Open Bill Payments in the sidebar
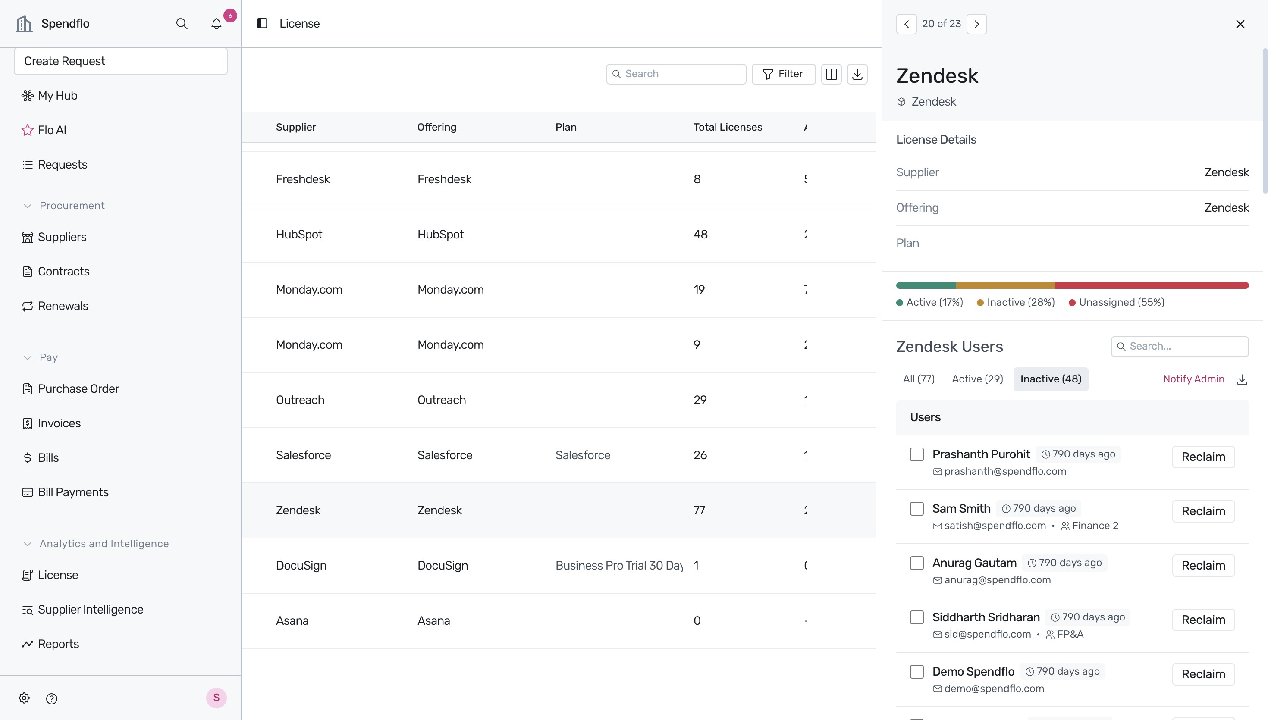 coord(65,492)
